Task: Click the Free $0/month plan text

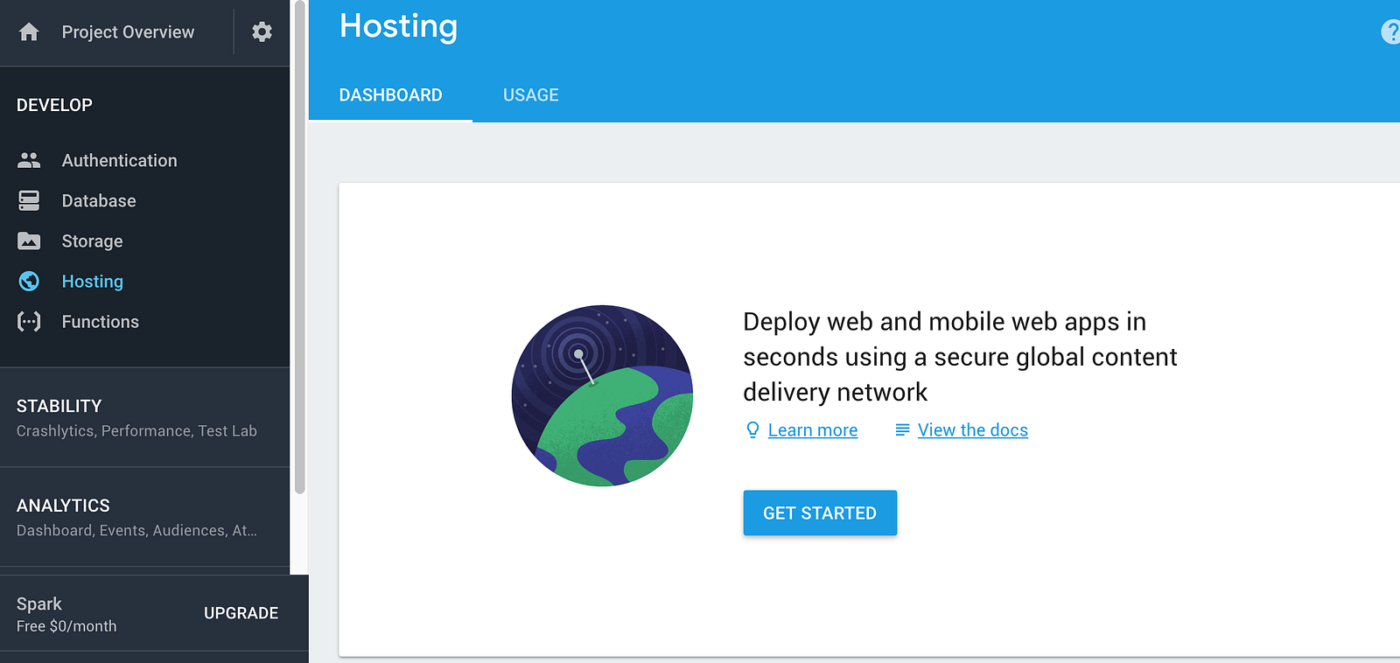Action: pyautogui.click(x=66, y=626)
